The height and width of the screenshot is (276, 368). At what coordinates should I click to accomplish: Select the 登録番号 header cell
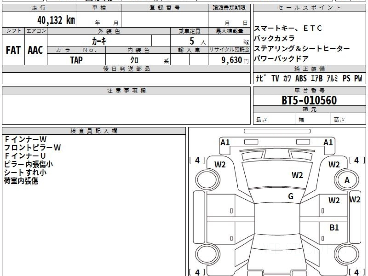[165, 8]
